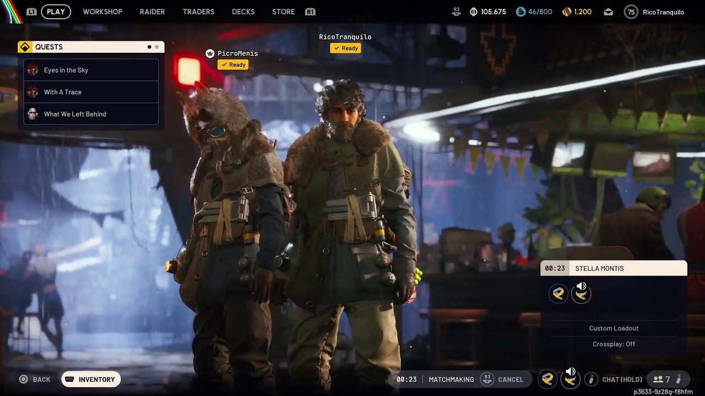Select the second quest page dot
This screenshot has height=396, width=705.
tap(157, 47)
